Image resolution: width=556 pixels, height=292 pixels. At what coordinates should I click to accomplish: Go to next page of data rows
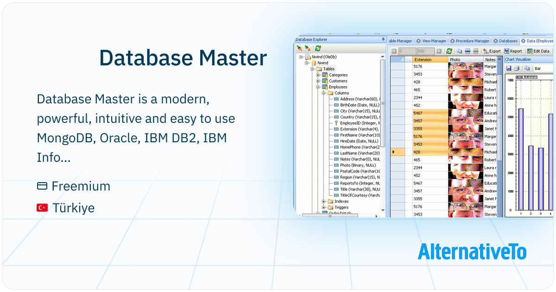point(439,51)
